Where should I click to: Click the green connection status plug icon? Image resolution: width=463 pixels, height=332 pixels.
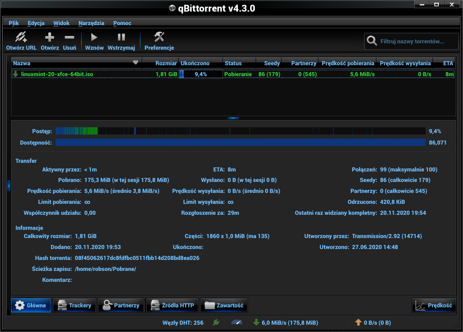click(x=216, y=322)
